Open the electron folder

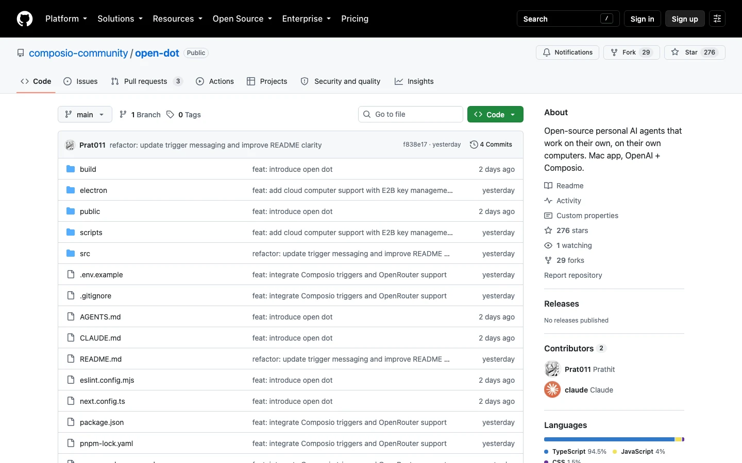coord(93,190)
